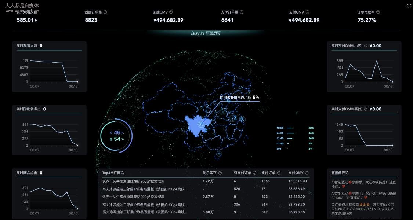Select product row with GMV 62,432.00
Image resolution: width=413 pixels, height=220 pixels.
(x=206, y=197)
